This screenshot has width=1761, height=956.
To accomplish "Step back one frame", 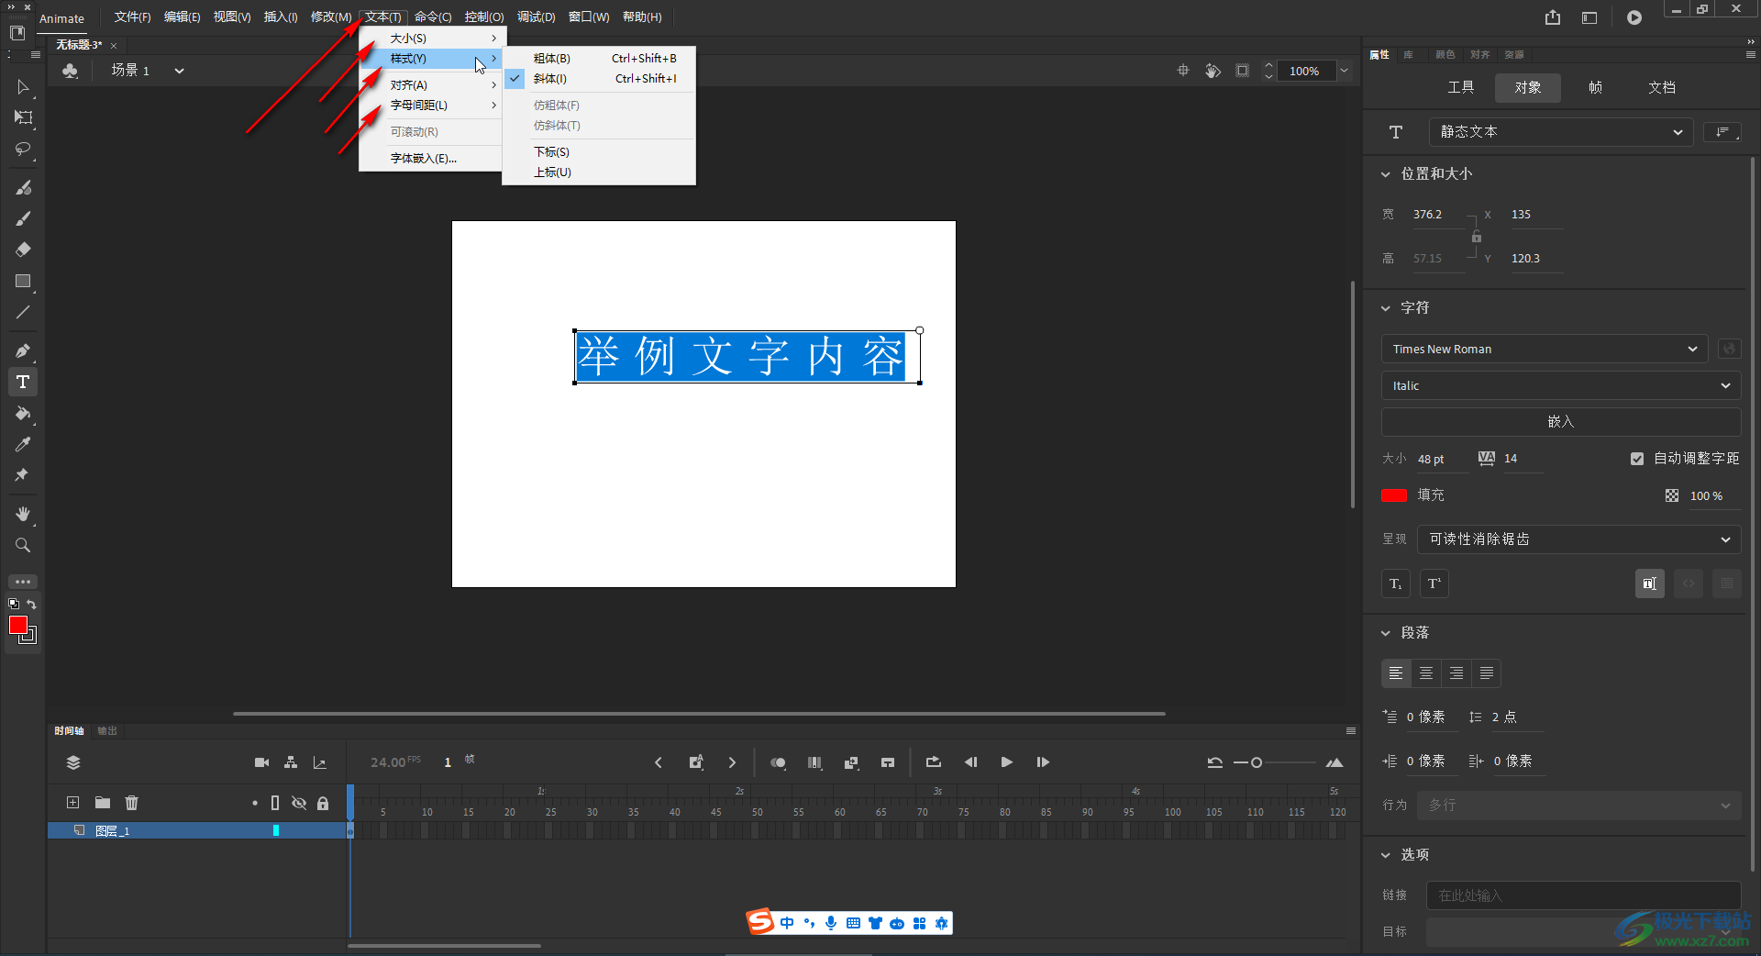I will tap(970, 762).
